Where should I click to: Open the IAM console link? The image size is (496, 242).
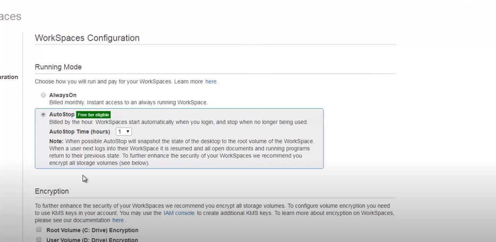click(179, 213)
